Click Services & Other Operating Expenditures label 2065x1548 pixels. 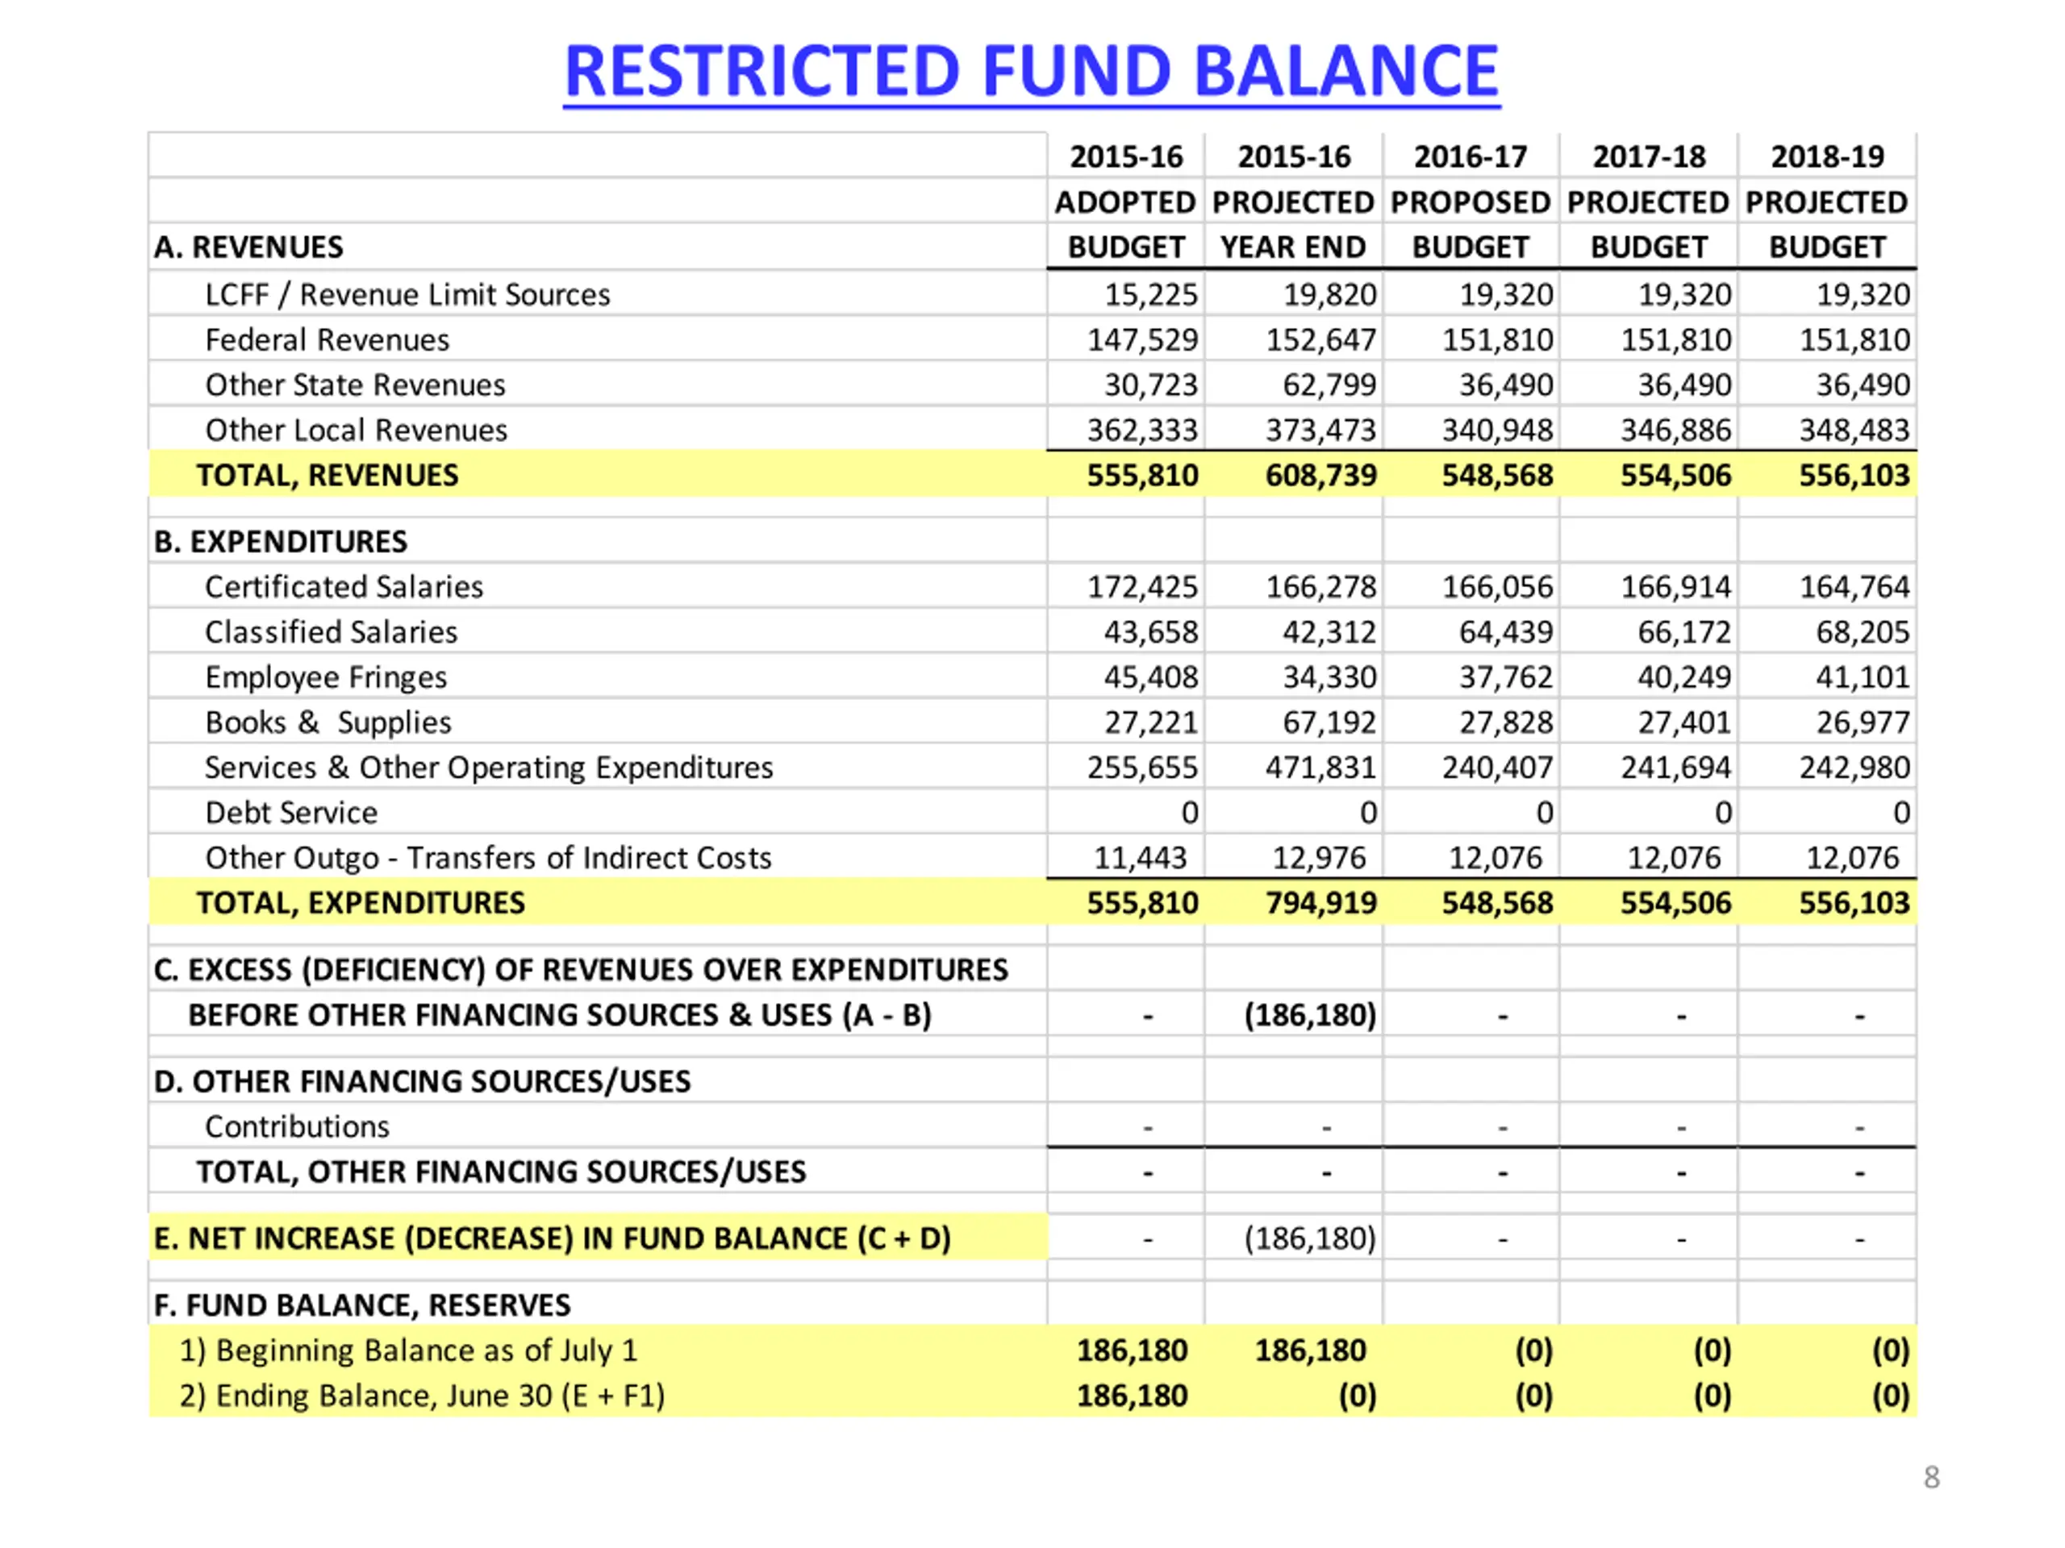(x=488, y=767)
